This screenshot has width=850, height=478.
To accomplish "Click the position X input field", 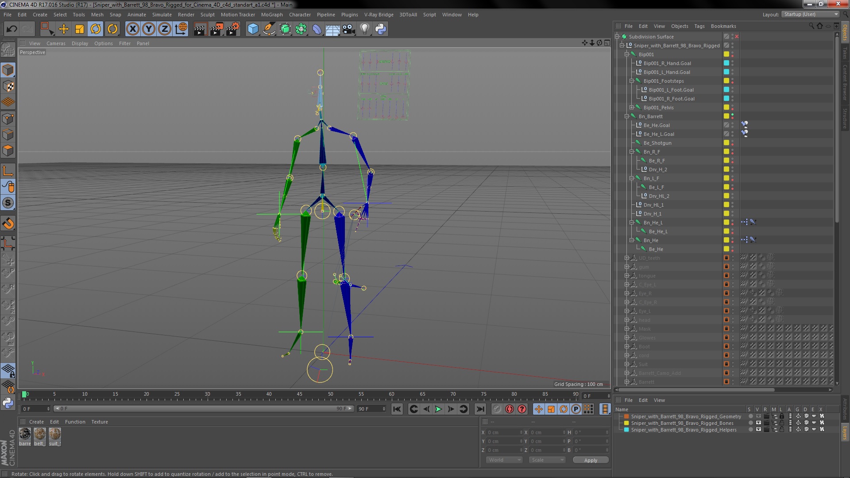I will tap(504, 432).
